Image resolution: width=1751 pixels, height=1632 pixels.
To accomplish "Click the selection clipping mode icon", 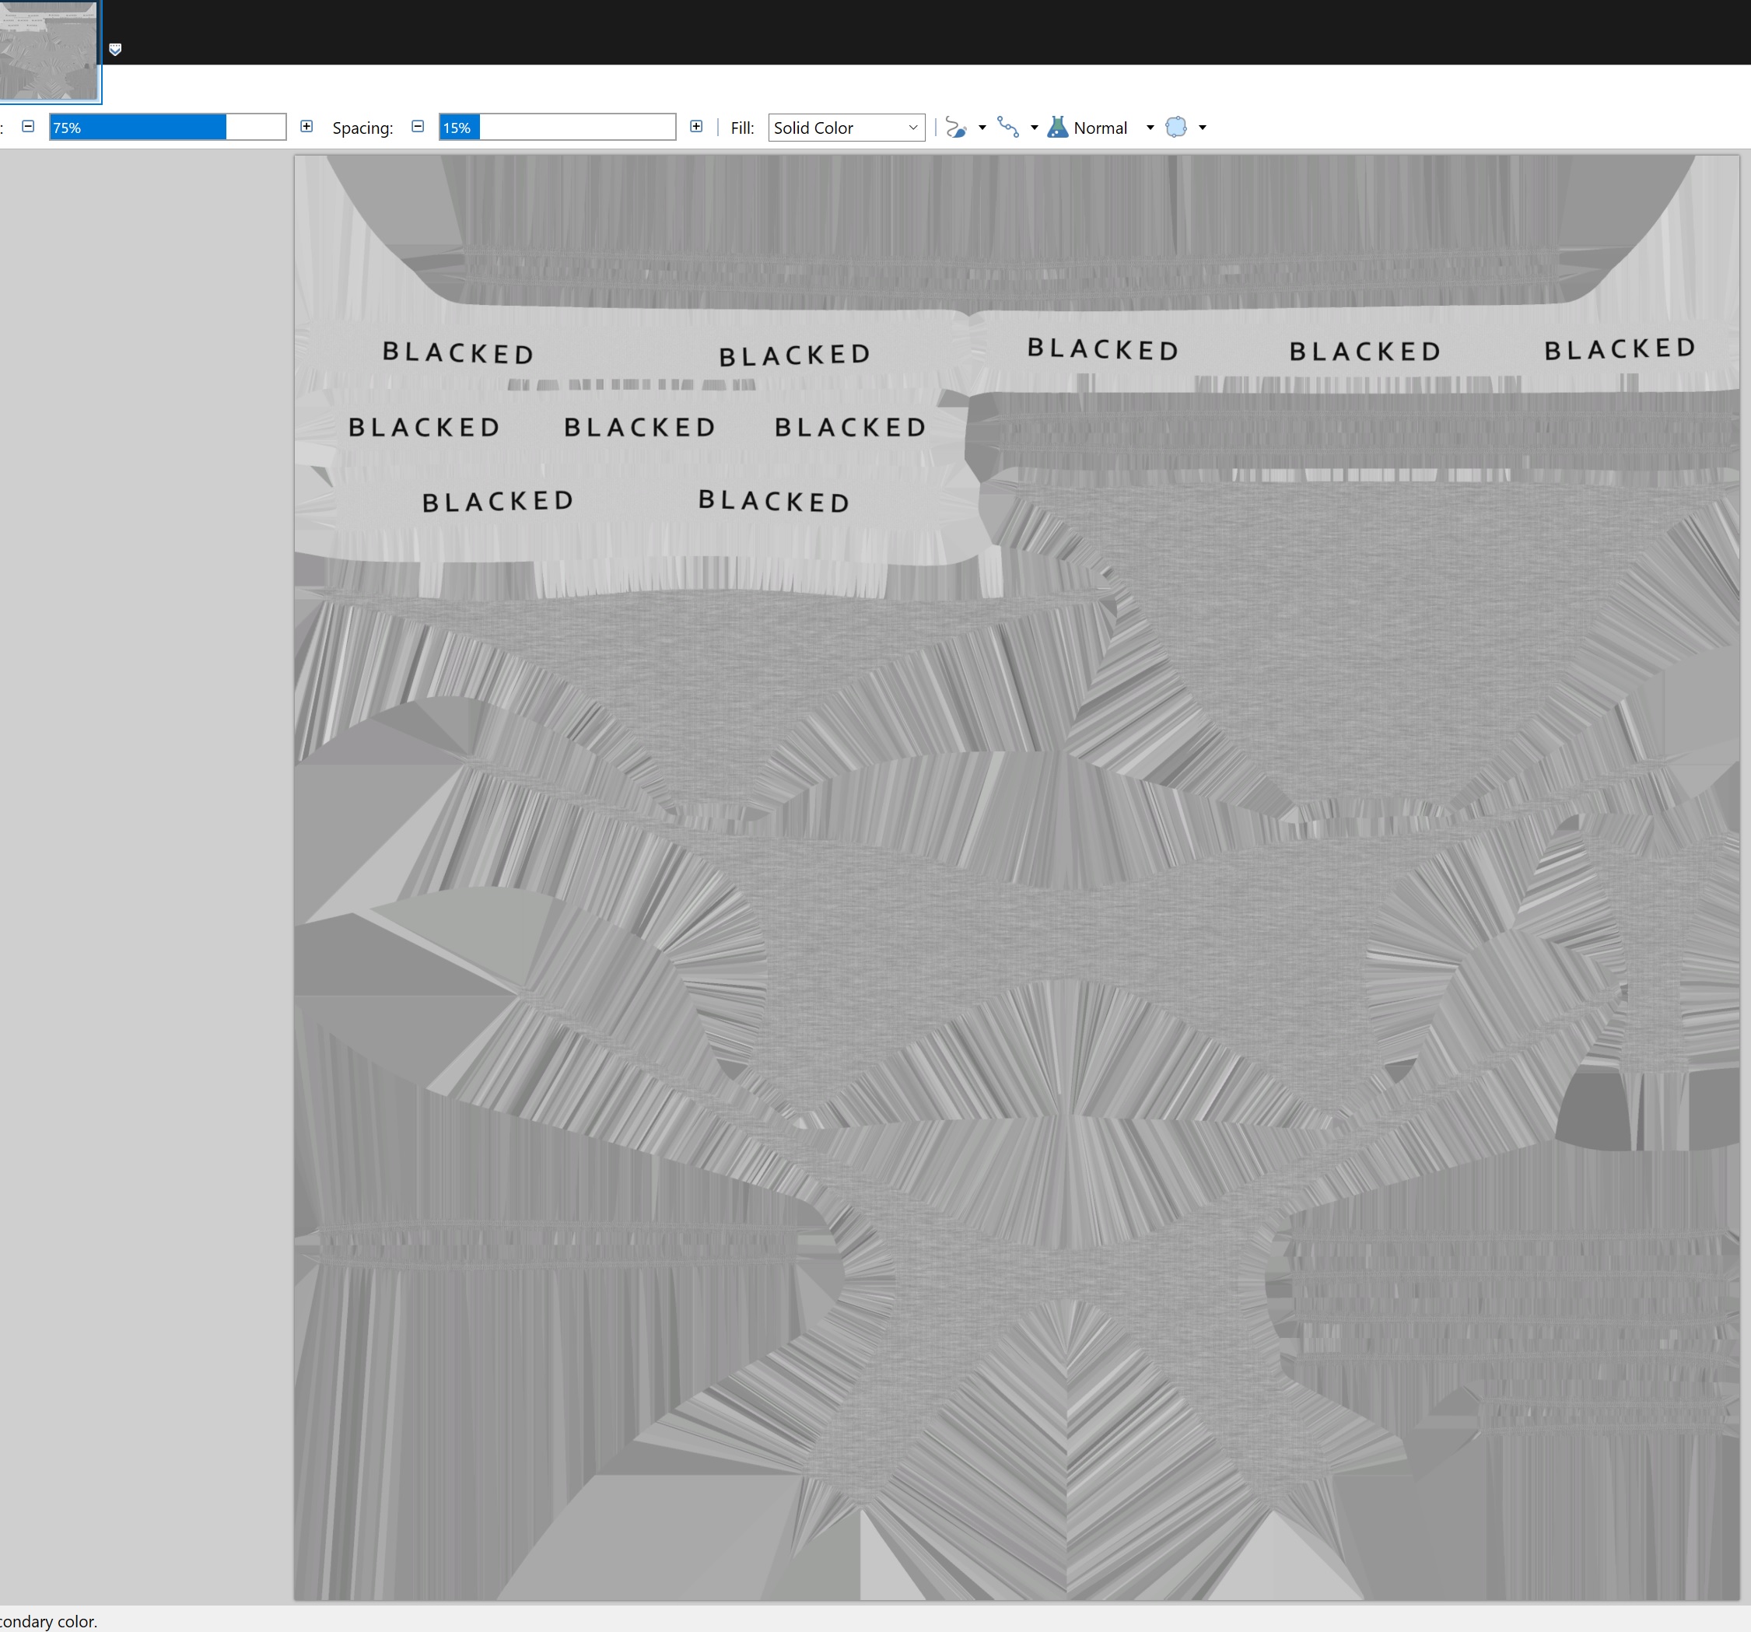I will coord(1176,128).
